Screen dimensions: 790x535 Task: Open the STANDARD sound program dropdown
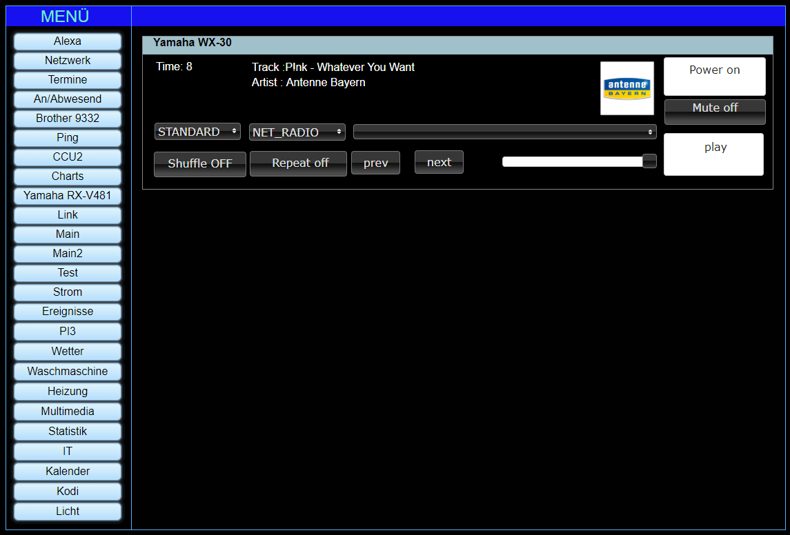(197, 132)
